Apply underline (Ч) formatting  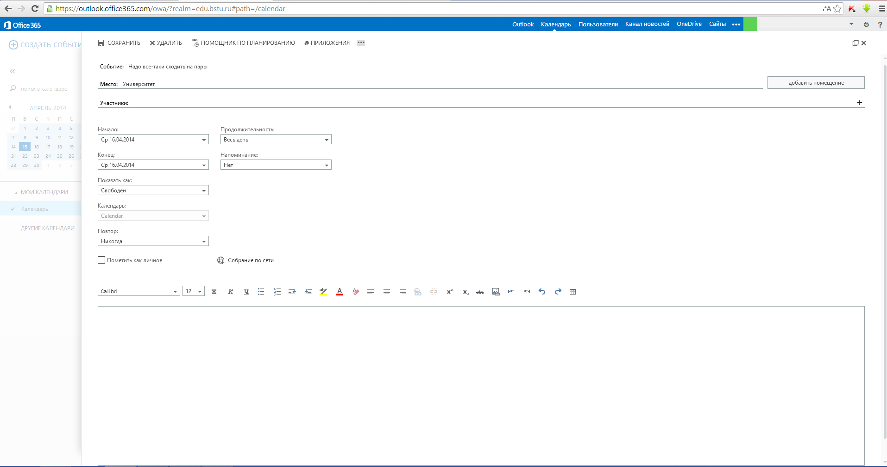point(246,292)
